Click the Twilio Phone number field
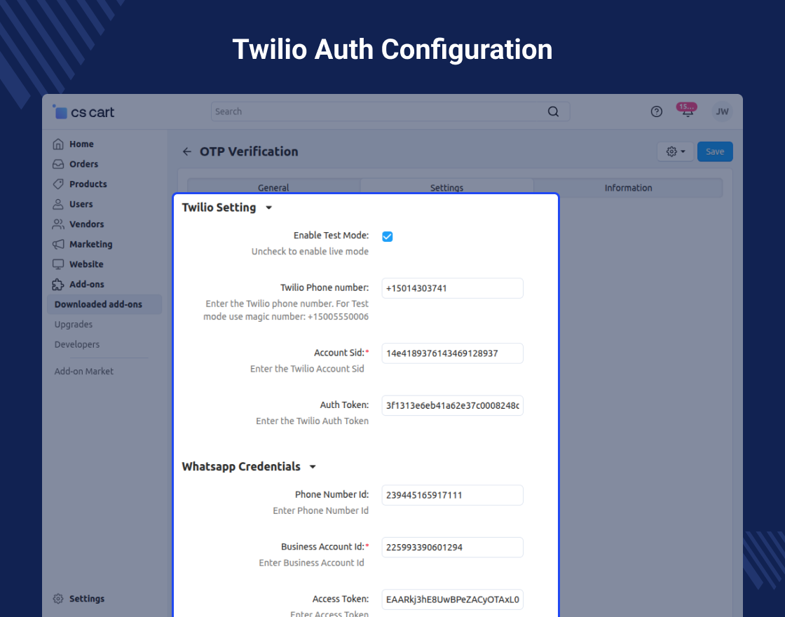785x617 pixels. coord(453,288)
